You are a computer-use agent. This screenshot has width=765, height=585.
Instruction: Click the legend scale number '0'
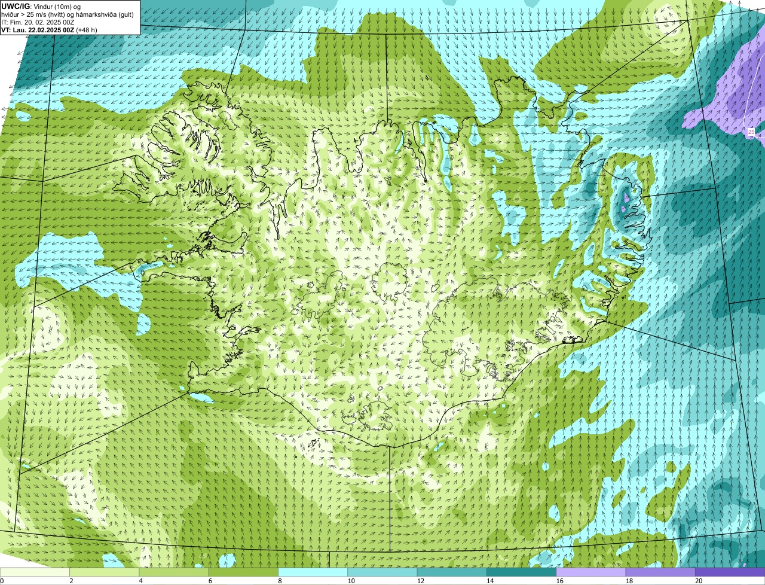tap(2, 580)
